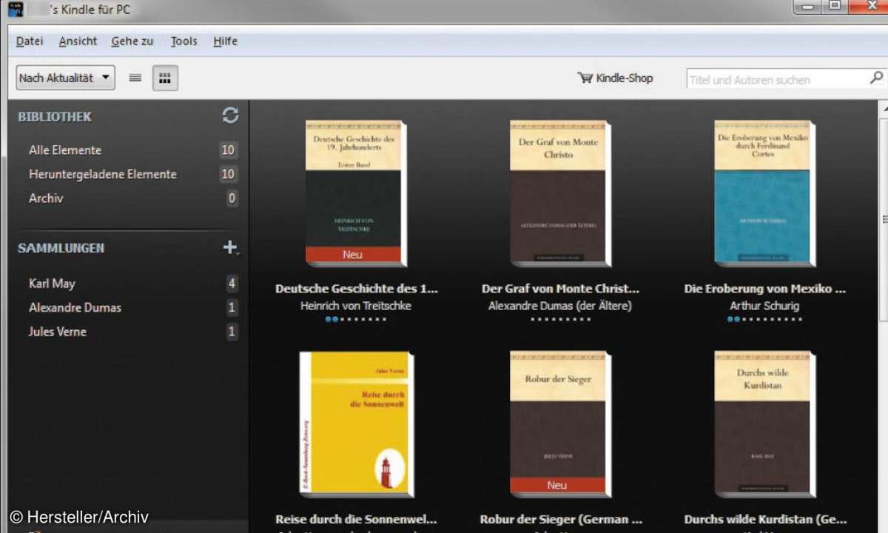Expand the Nach Aktualität sort dropdown
Screen dimensions: 888x533
66,78
